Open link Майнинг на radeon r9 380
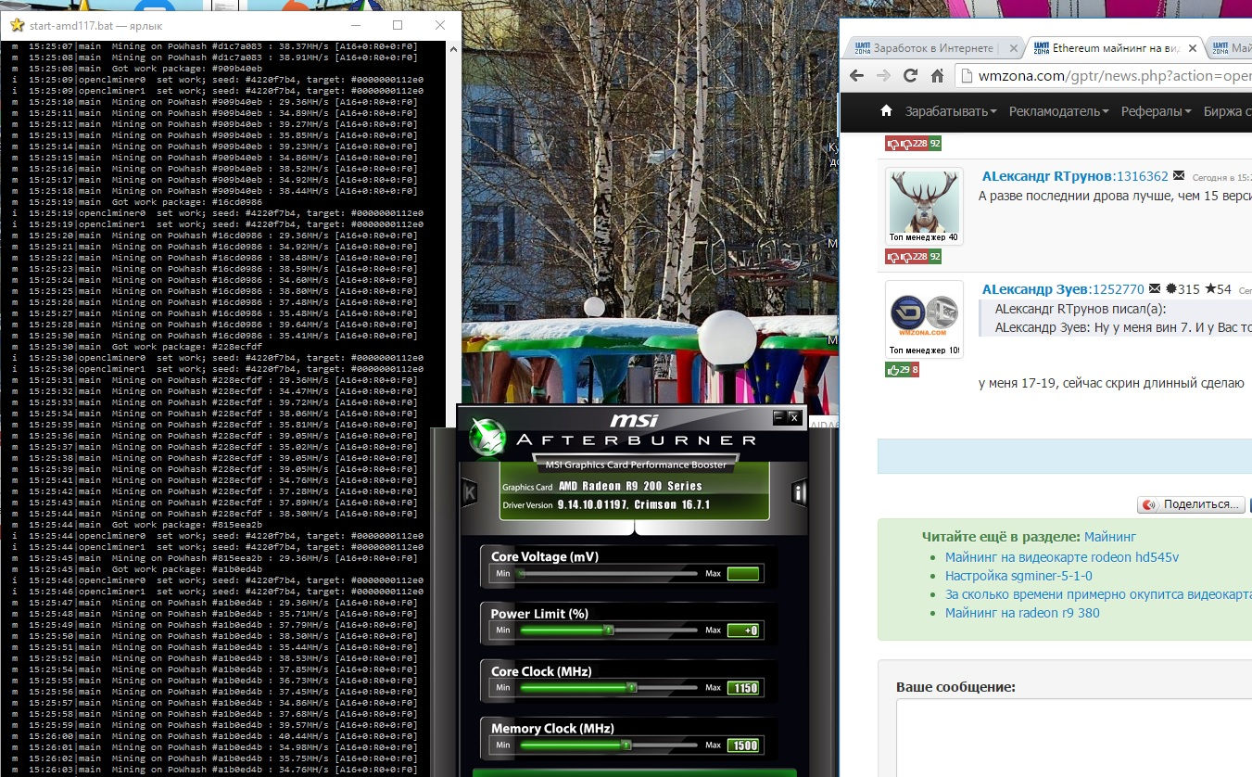The height and width of the screenshot is (777, 1252). (1022, 613)
